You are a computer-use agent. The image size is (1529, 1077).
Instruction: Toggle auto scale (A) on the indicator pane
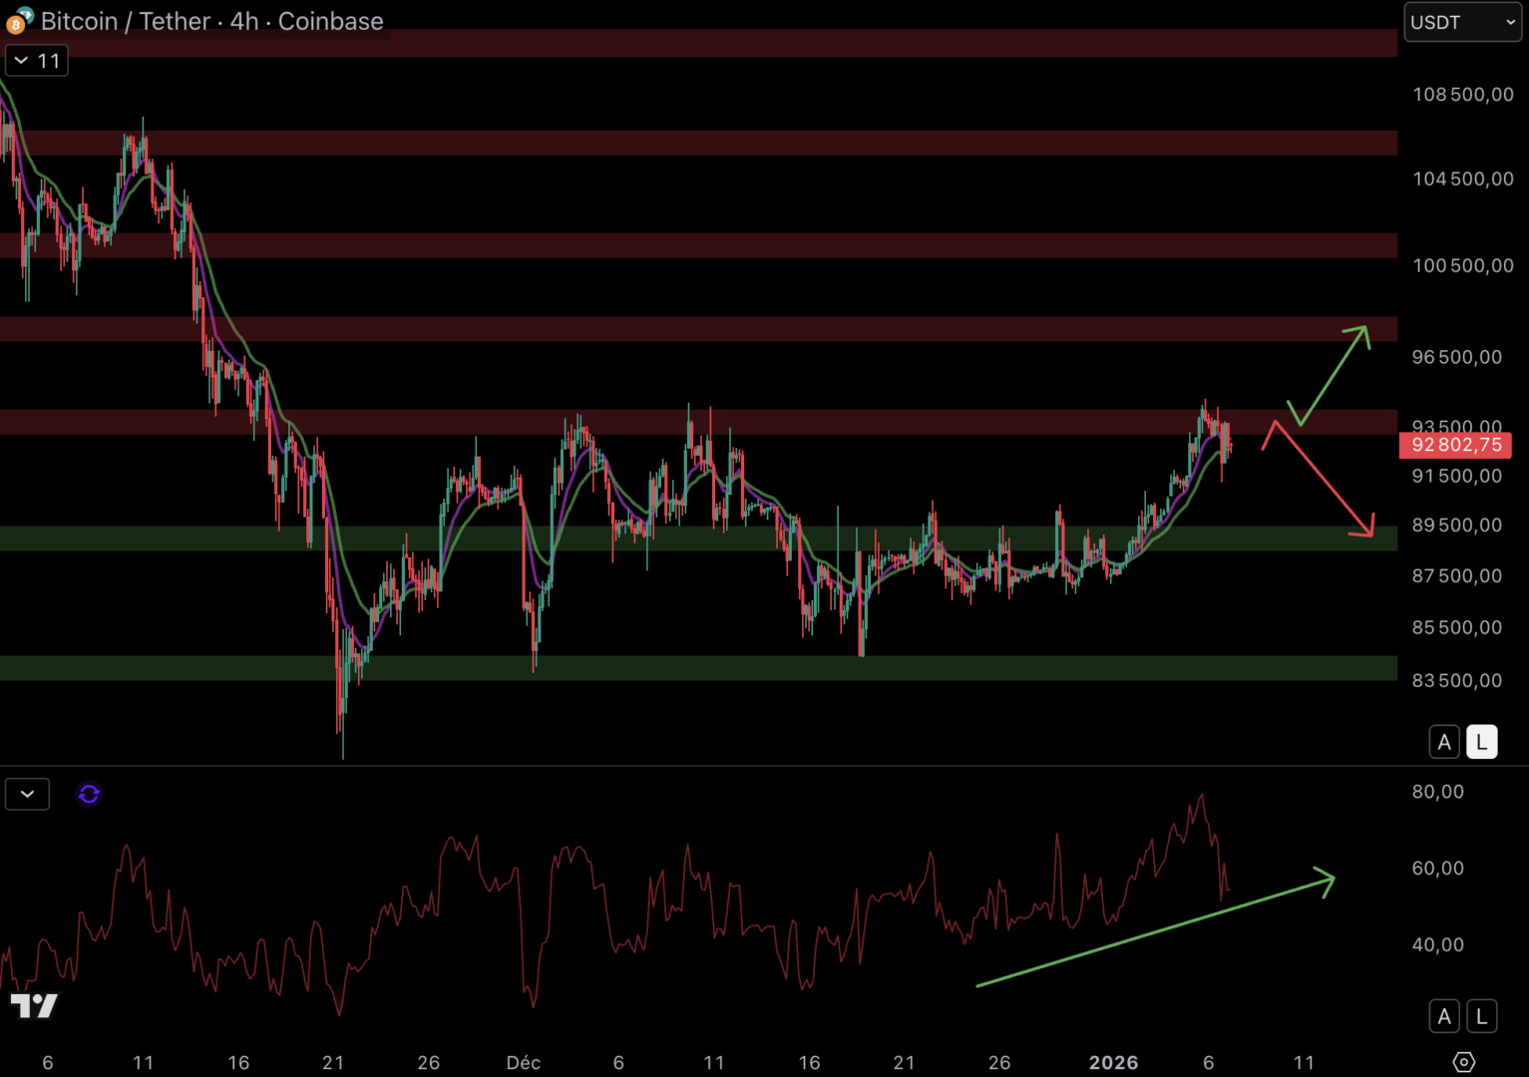[1443, 1016]
